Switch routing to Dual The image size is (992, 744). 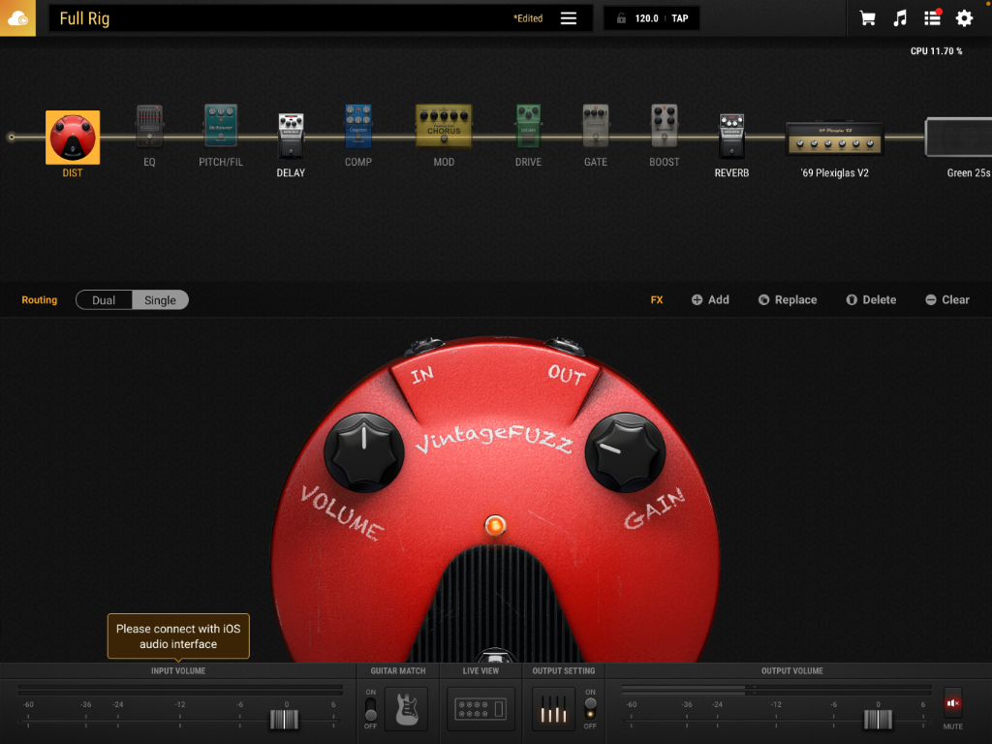pyautogui.click(x=104, y=300)
